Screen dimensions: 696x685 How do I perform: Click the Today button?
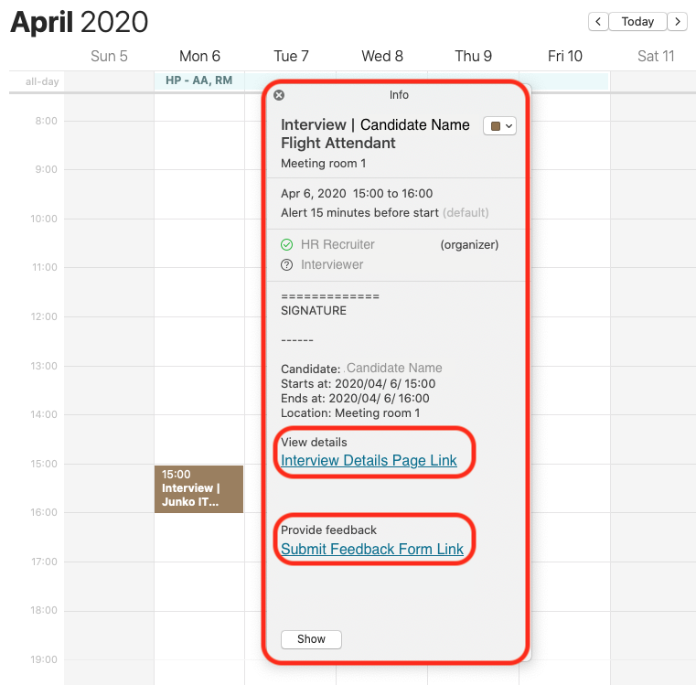[637, 21]
